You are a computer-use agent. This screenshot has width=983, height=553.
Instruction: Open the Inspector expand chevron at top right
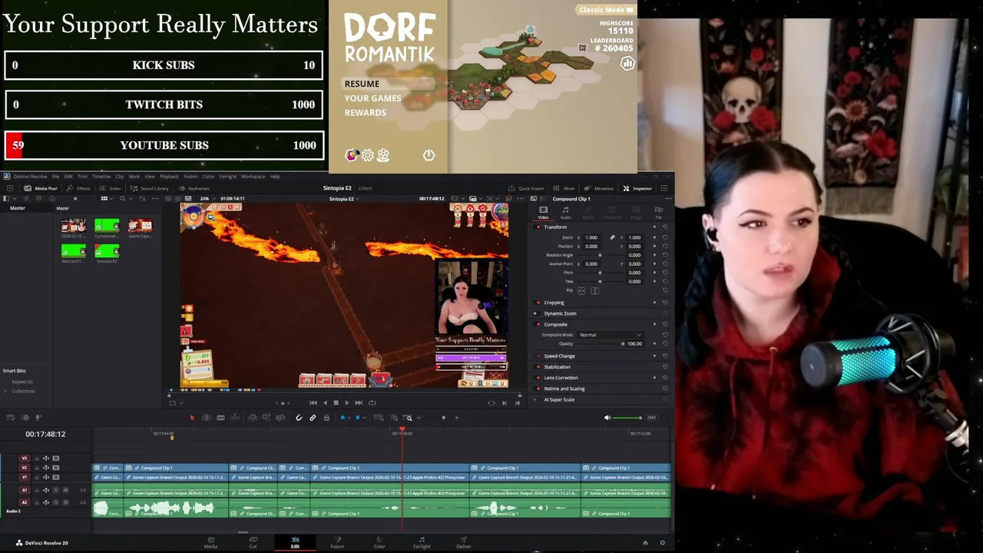click(x=664, y=188)
